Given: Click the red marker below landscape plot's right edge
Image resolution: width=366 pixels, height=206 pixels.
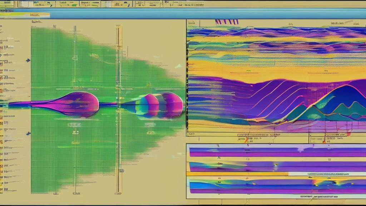Looking at the screenshot, I should coord(348,134).
